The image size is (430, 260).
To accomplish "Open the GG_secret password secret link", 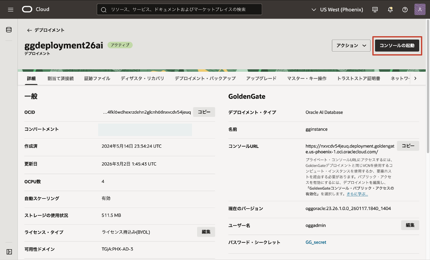I will point(316,242).
